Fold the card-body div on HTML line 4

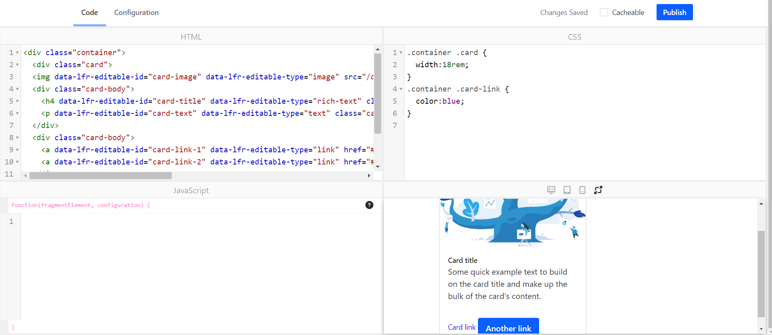coord(17,89)
